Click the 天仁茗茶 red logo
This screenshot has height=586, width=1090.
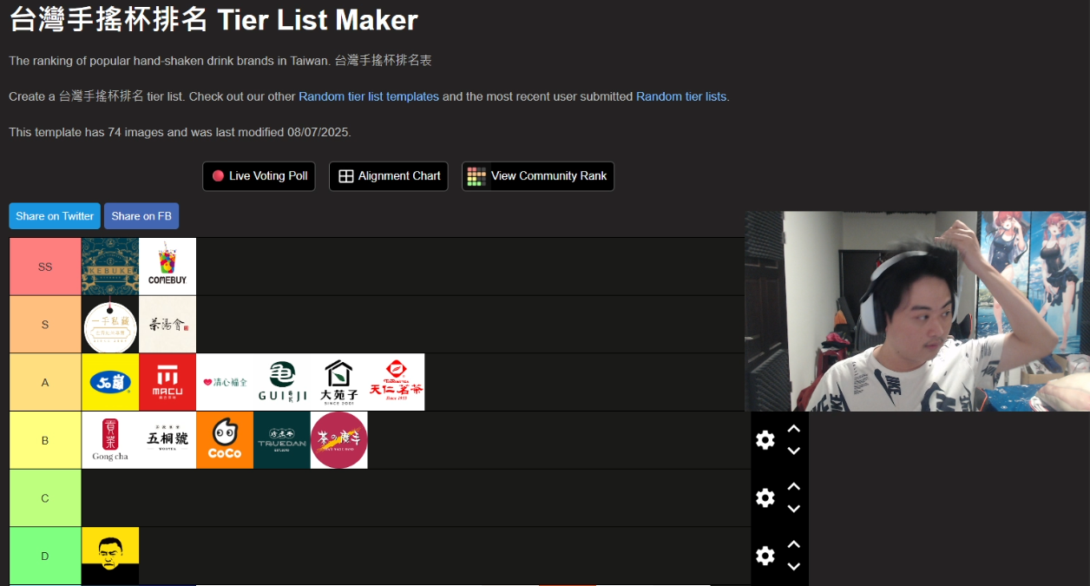tap(397, 382)
